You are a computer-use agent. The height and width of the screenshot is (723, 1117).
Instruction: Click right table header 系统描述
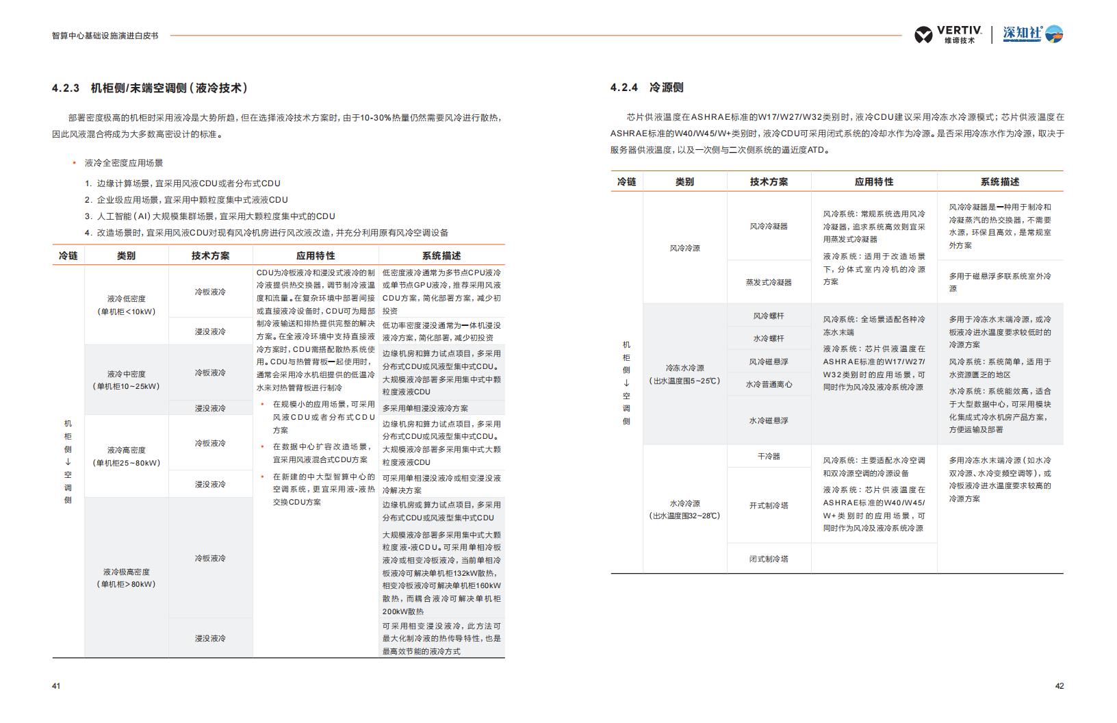click(x=1000, y=181)
